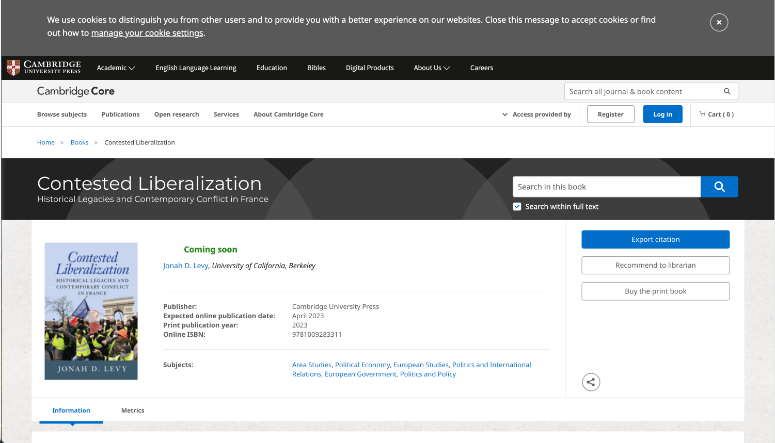Click the magnifier icon in site search
This screenshot has width=775, height=443.
(x=727, y=91)
